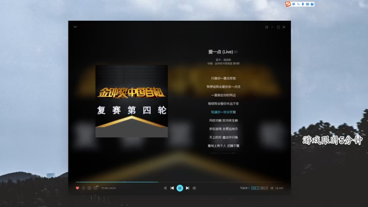This screenshot has height=207, width=368.
Task: Seek within the song progress bar
Action: [179, 182]
